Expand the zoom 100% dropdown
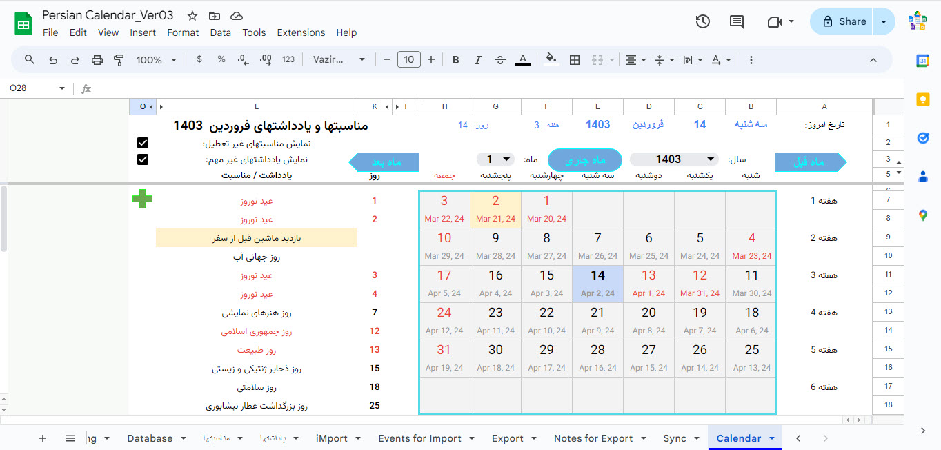This screenshot has height=450, width=941. pyautogui.click(x=155, y=60)
